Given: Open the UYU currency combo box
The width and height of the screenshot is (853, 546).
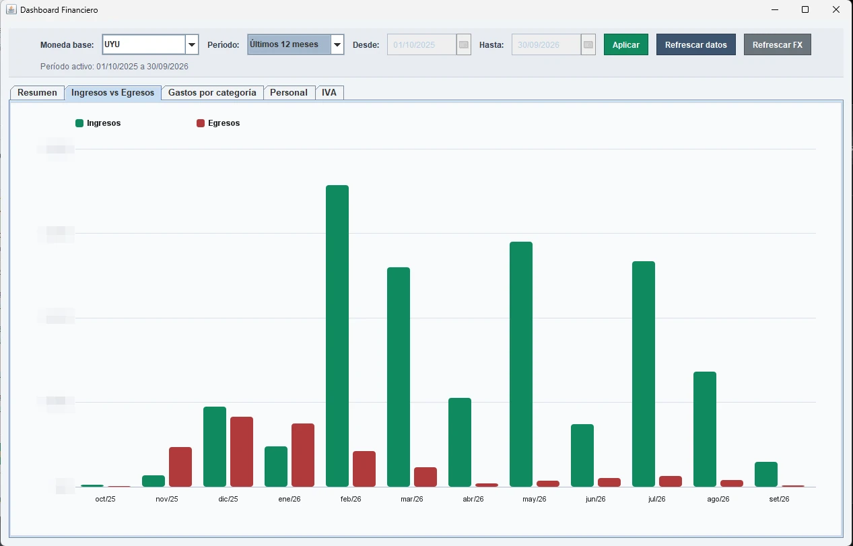Looking at the screenshot, I should (150, 44).
